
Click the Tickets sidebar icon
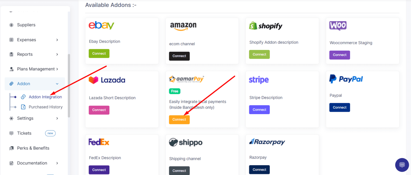tap(11, 133)
